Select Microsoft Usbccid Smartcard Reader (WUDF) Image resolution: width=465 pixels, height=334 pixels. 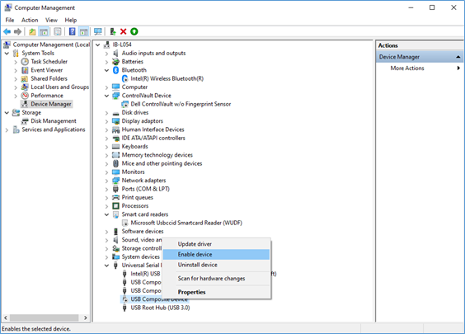pyautogui.click(x=186, y=223)
